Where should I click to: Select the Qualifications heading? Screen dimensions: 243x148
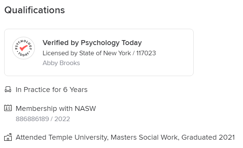[x=34, y=10]
